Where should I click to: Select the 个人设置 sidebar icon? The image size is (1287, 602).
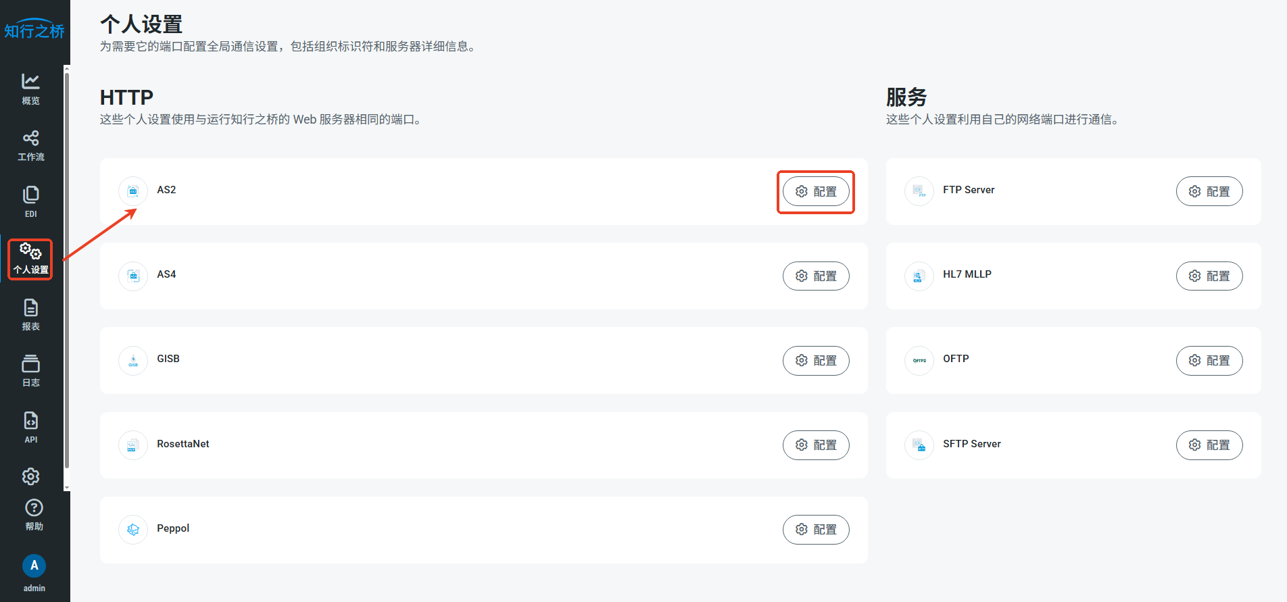point(30,258)
